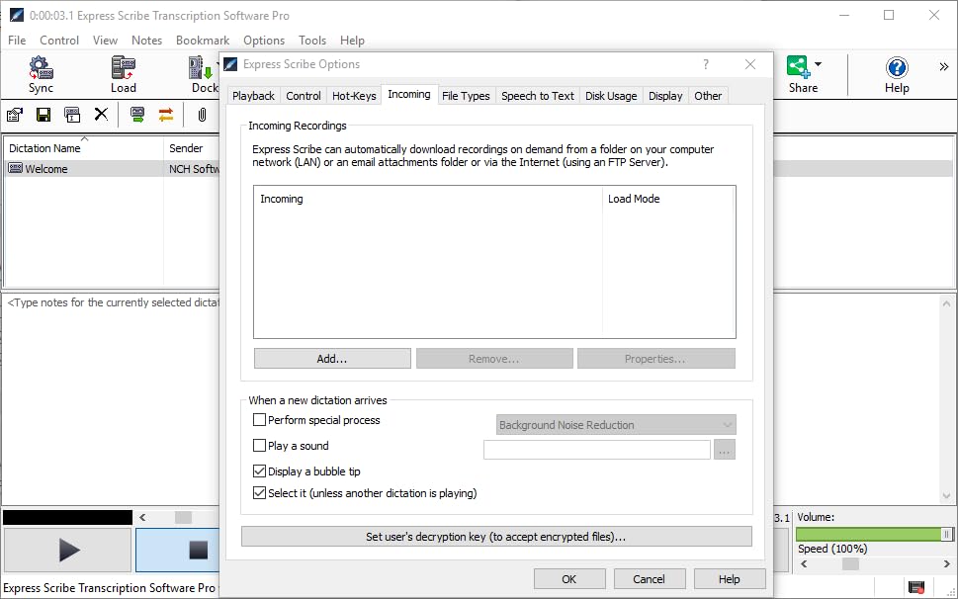The width and height of the screenshot is (958, 599).
Task: Click the Play a sound file path field
Action: (x=596, y=450)
